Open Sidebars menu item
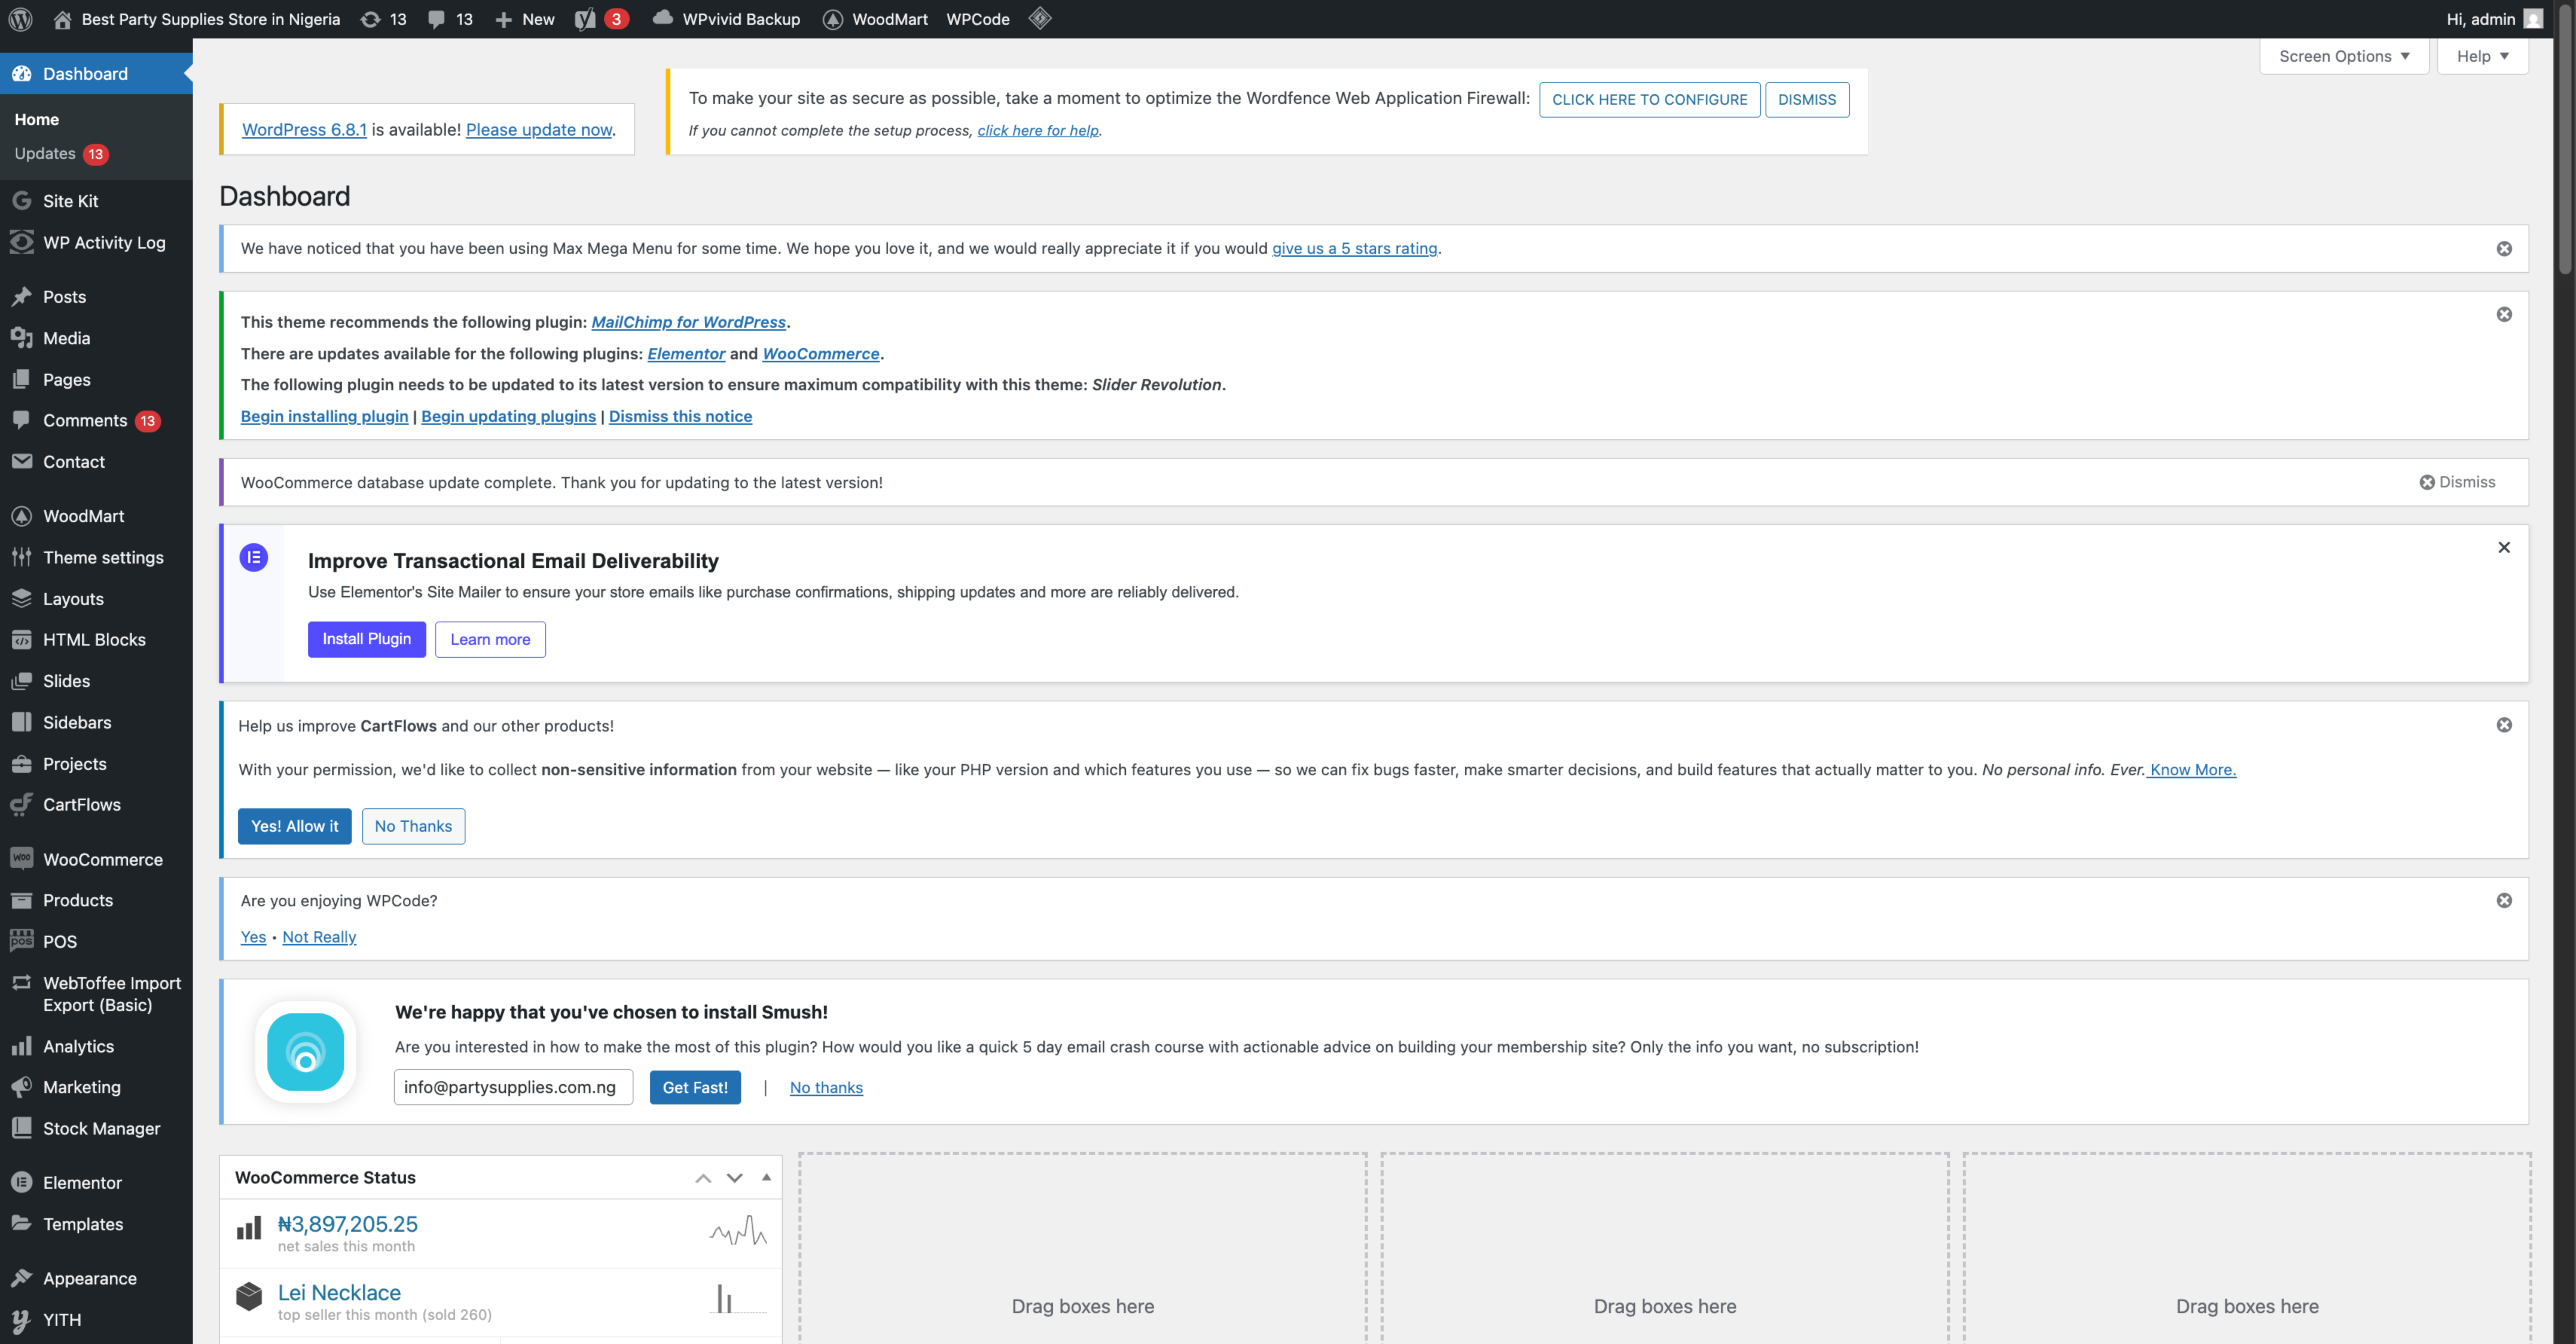The height and width of the screenshot is (1344, 2576). click(x=96, y=723)
